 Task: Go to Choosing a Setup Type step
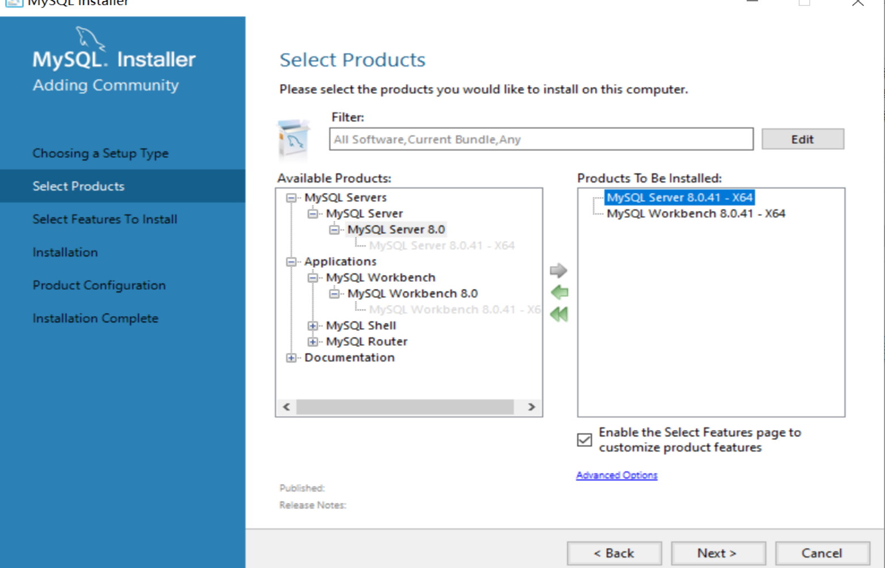click(100, 153)
